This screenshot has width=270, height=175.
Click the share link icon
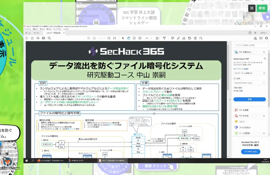[255, 38]
